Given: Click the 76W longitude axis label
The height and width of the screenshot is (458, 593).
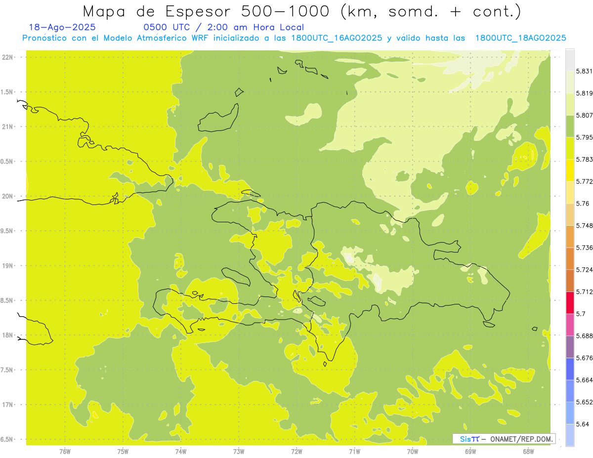Looking at the screenshot, I should 65,452.
